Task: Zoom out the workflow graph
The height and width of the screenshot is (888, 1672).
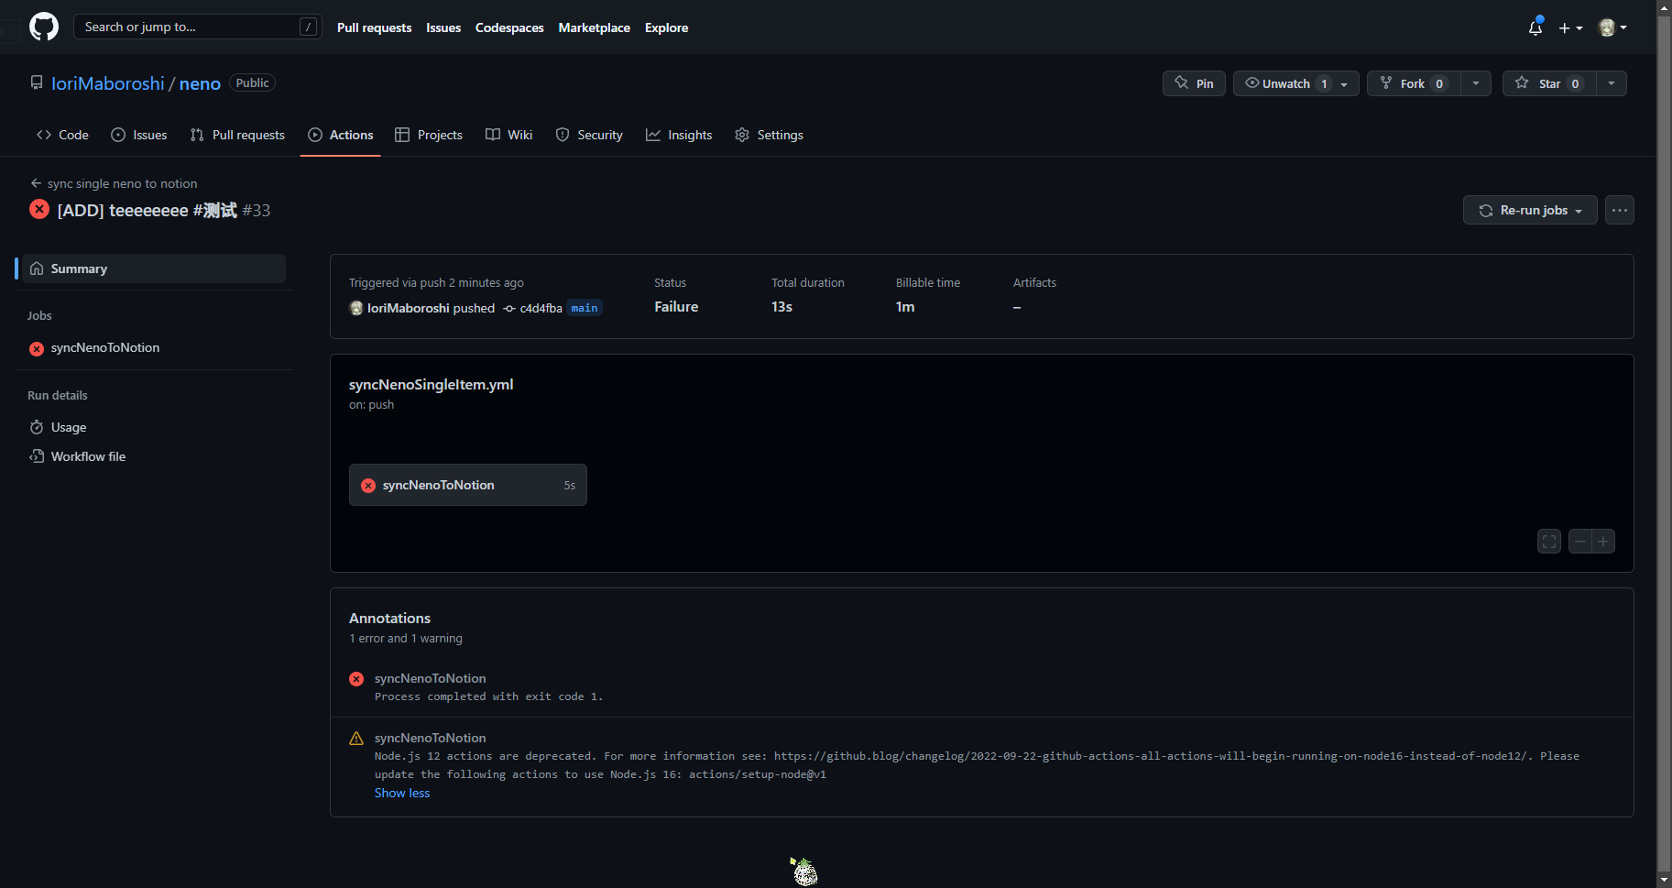Action: tap(1580, 542)
